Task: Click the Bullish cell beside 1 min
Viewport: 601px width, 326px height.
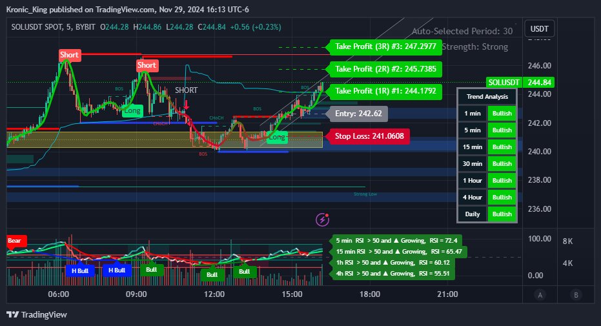Action: click(502, 114)
